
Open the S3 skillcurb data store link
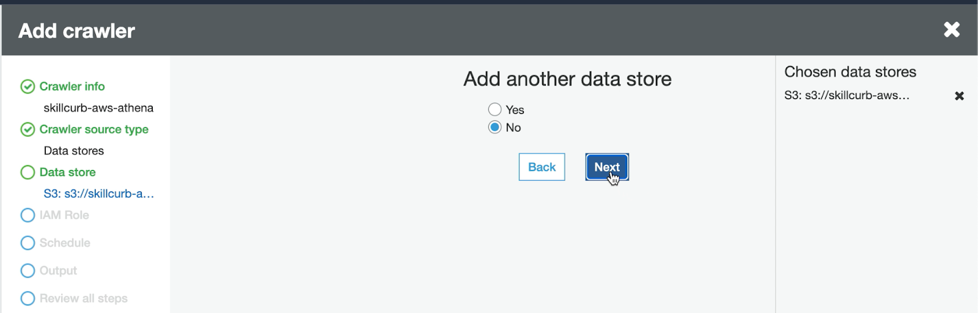[x=98, y=194]
